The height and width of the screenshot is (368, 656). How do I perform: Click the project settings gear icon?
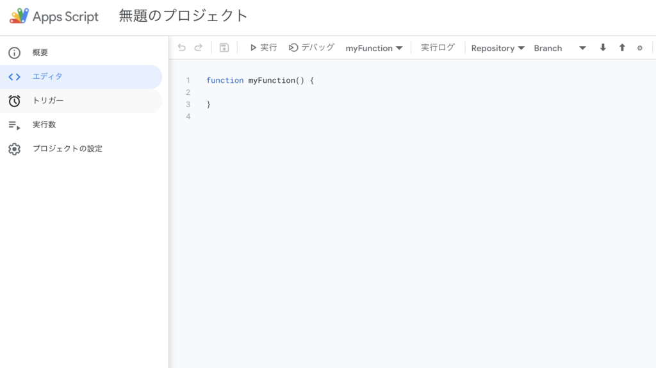[14, 149]
